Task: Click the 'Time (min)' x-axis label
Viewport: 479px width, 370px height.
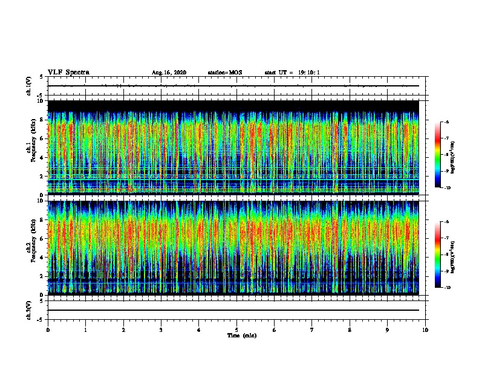Action: coord(242,336)
